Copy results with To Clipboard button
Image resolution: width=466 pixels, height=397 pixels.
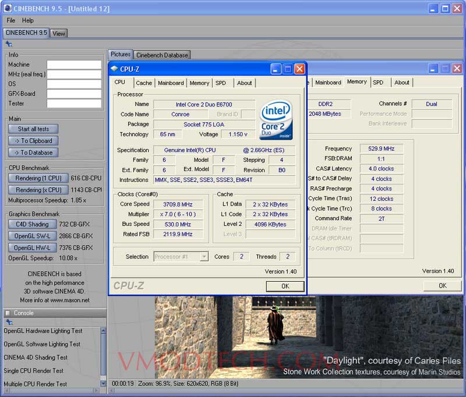coord(33,141)
